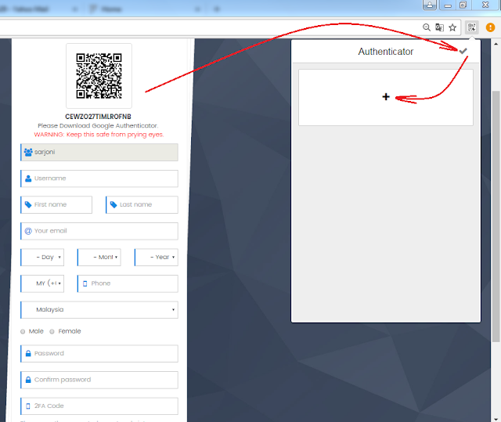501x422 pixels.
Task: Click the user profile button in title bar
Action: tap(430, 5)
